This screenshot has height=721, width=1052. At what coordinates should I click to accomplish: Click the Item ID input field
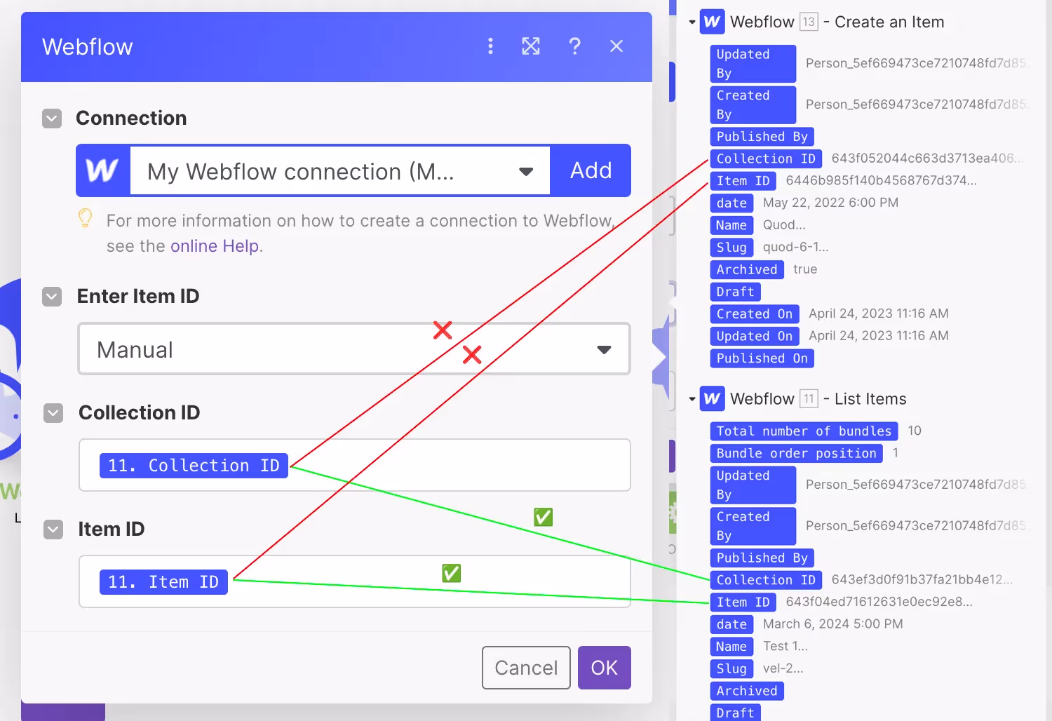[355, 581]
